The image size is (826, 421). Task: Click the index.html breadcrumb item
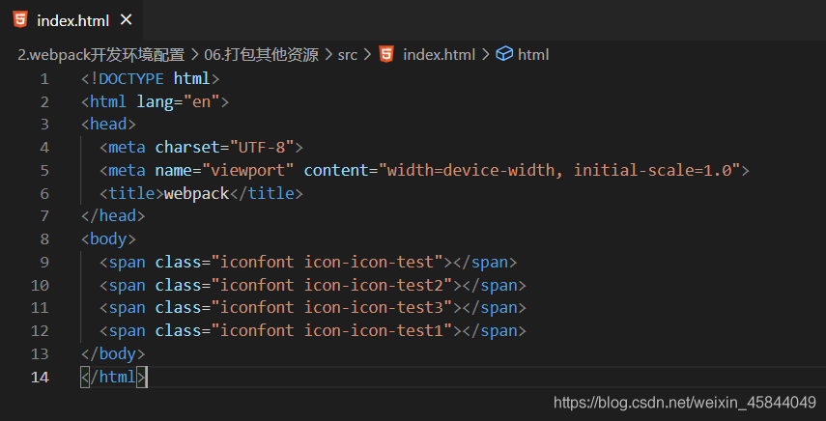click(440, 54)
